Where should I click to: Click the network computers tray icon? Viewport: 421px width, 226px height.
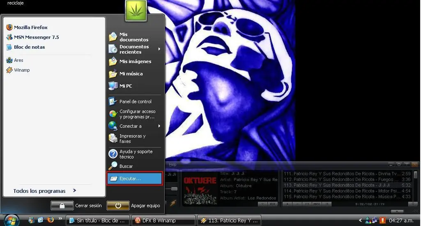pyautogui.click(x=375, y=220)
